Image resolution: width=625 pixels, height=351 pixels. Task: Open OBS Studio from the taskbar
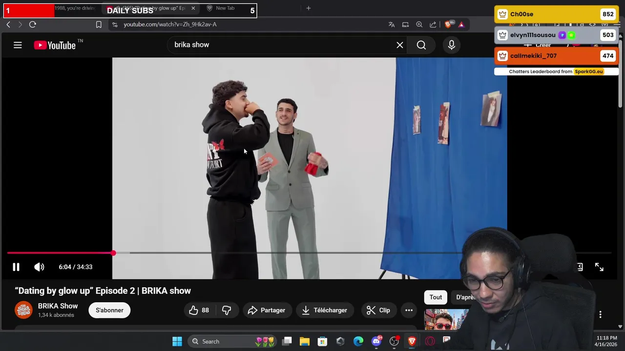coord(394,341)
